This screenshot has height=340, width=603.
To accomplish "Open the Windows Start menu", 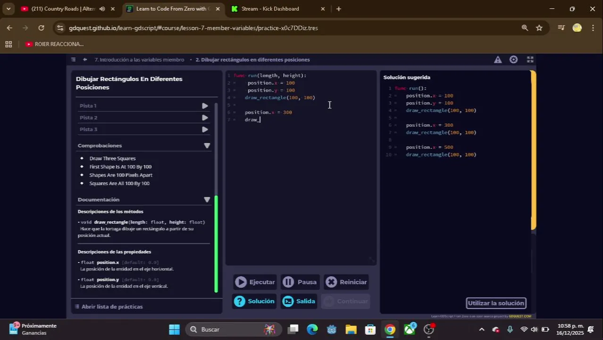I will click(x=174, y=329).
